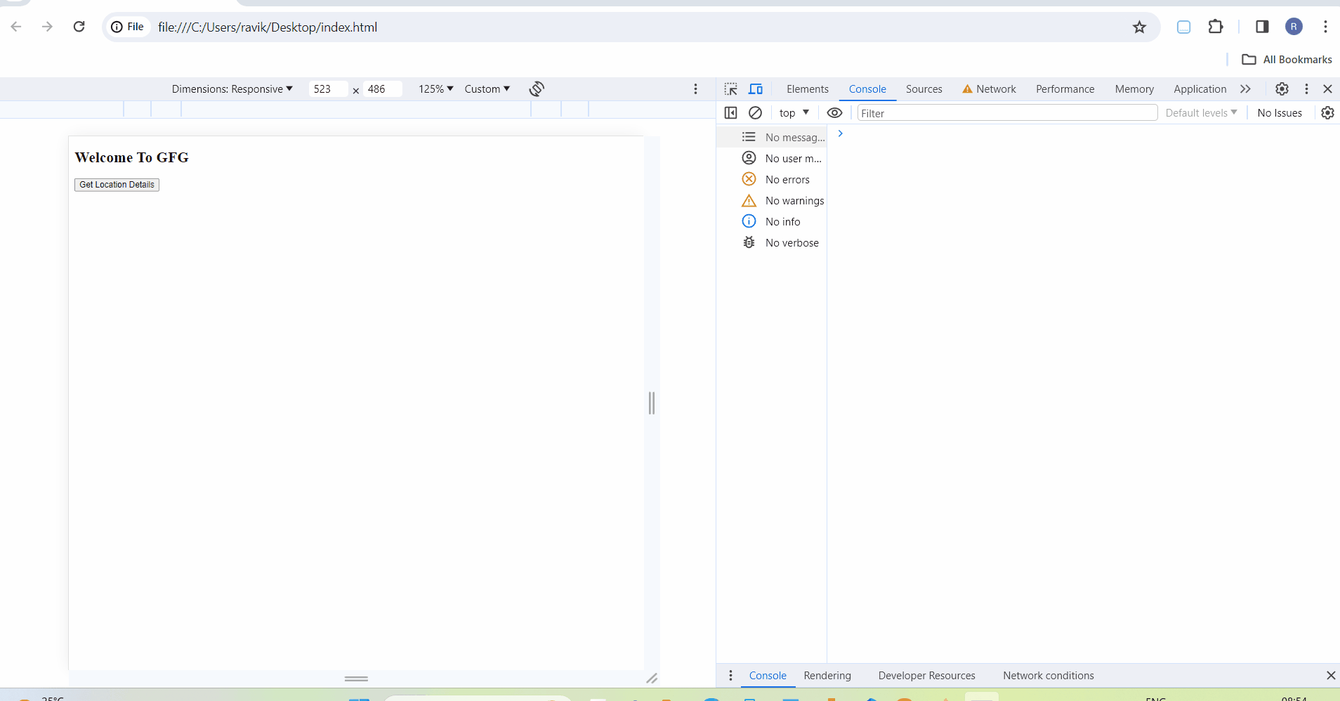1340x701 pixels.
Task: Clear the console
Action: pyautogui.click(x=756, y=112)
